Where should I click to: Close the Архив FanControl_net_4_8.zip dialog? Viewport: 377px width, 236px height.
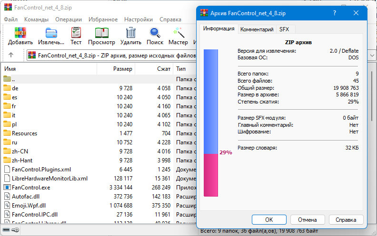[356, 13]
